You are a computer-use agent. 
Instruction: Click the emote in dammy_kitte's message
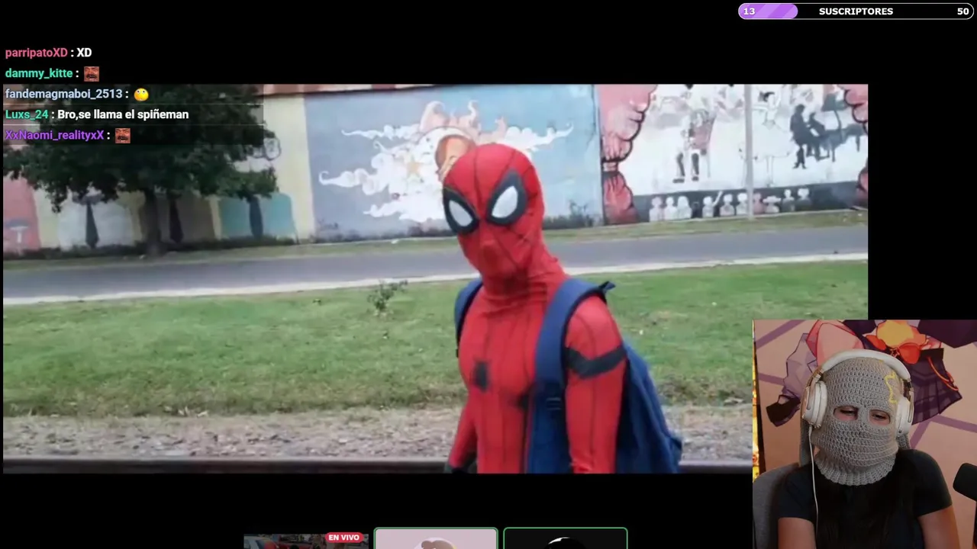[x=92, y=73]
